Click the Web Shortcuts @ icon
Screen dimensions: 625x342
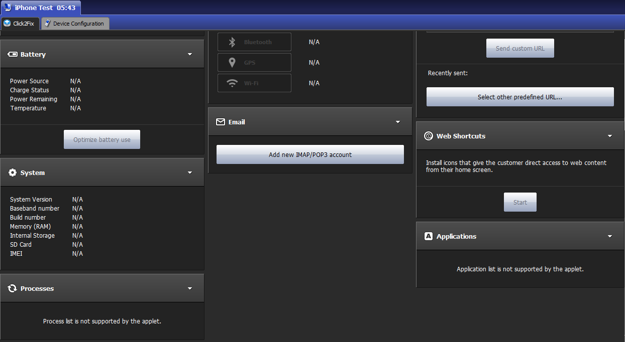coord(429,135)
